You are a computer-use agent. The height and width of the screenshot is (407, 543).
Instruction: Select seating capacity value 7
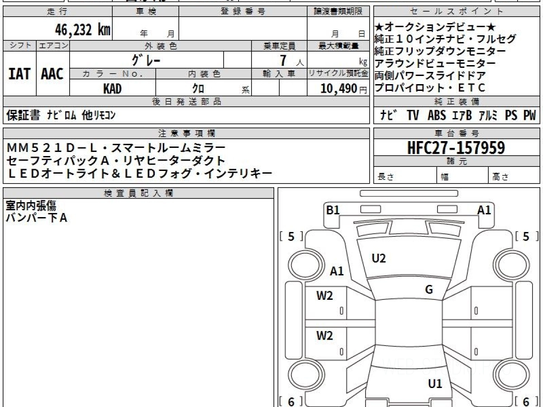coord(283,60)
